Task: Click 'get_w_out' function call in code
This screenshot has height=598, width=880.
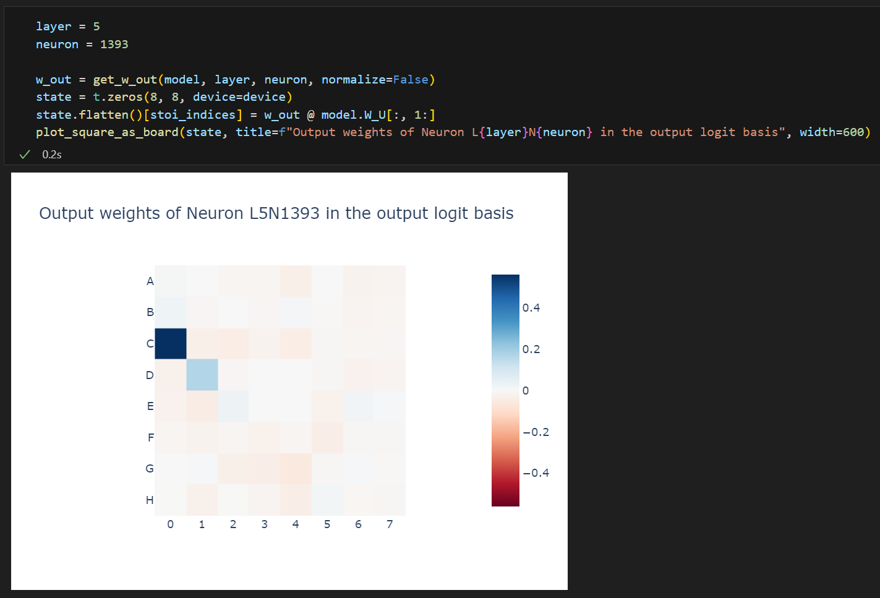Action: (x=125, y=80)
